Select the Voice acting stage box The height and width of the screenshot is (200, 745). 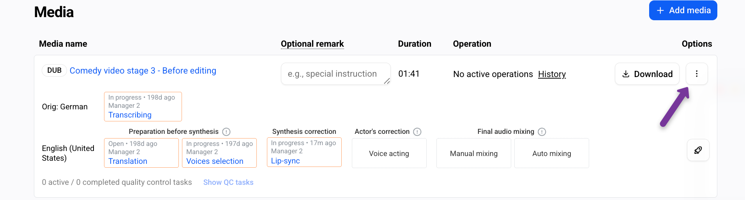tap(389, 153)
